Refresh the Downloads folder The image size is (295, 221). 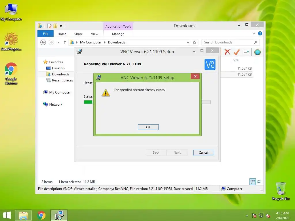[x=194, y=43]
